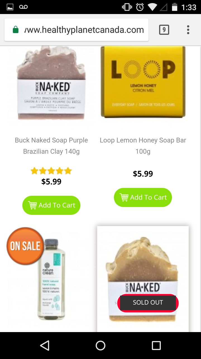Open the browser tab switcher showing 9
This screenshot has width=201, height=359.
[164, 30]
